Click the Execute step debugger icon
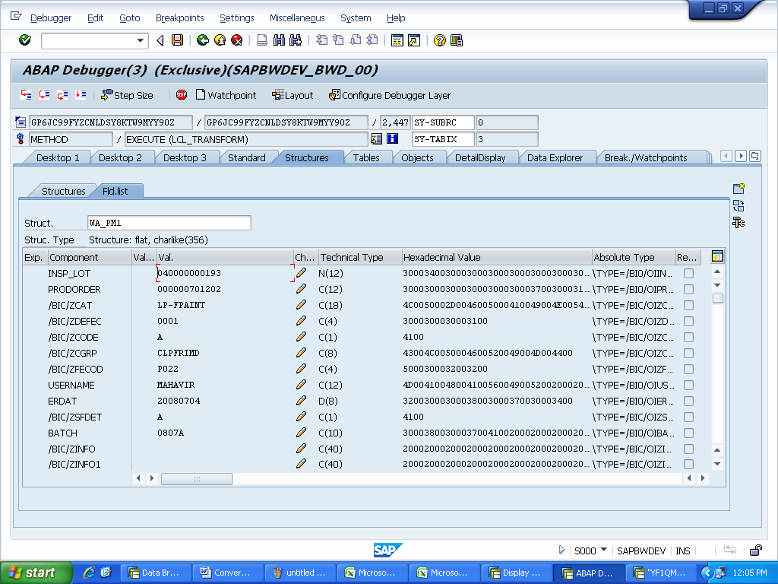778x584 pixels. point(44,94)
